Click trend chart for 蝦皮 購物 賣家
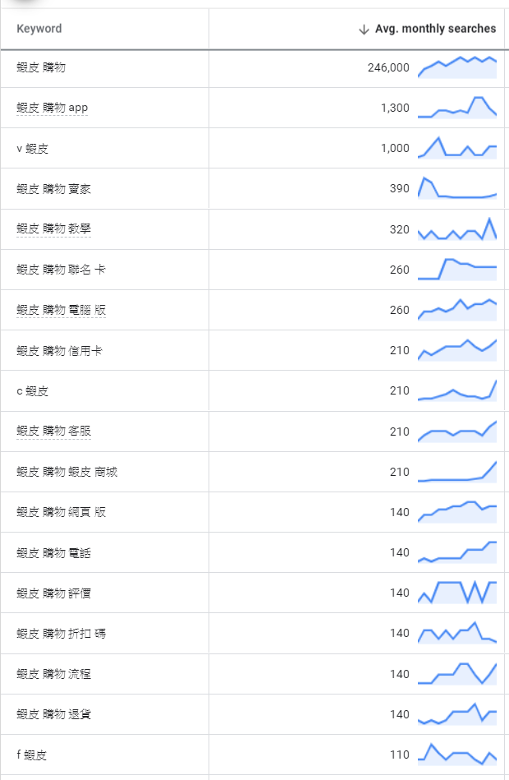Screen dimensions: 509x780 coord(457,188)
